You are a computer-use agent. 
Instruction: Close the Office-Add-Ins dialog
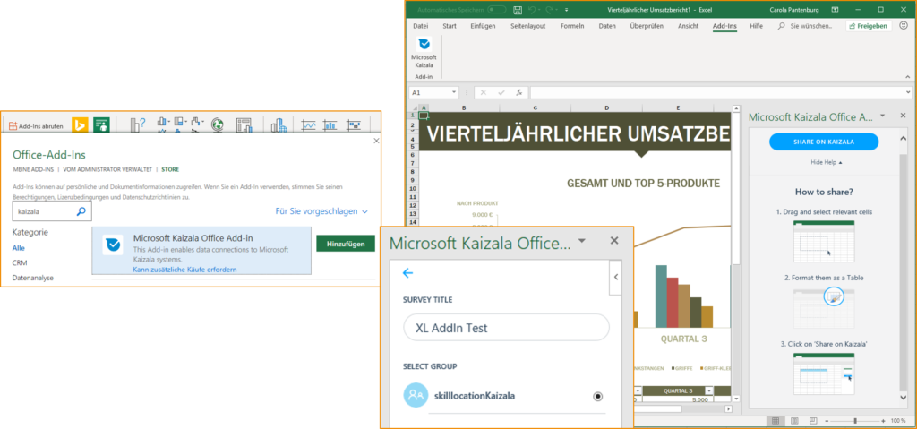pos(376,141)
